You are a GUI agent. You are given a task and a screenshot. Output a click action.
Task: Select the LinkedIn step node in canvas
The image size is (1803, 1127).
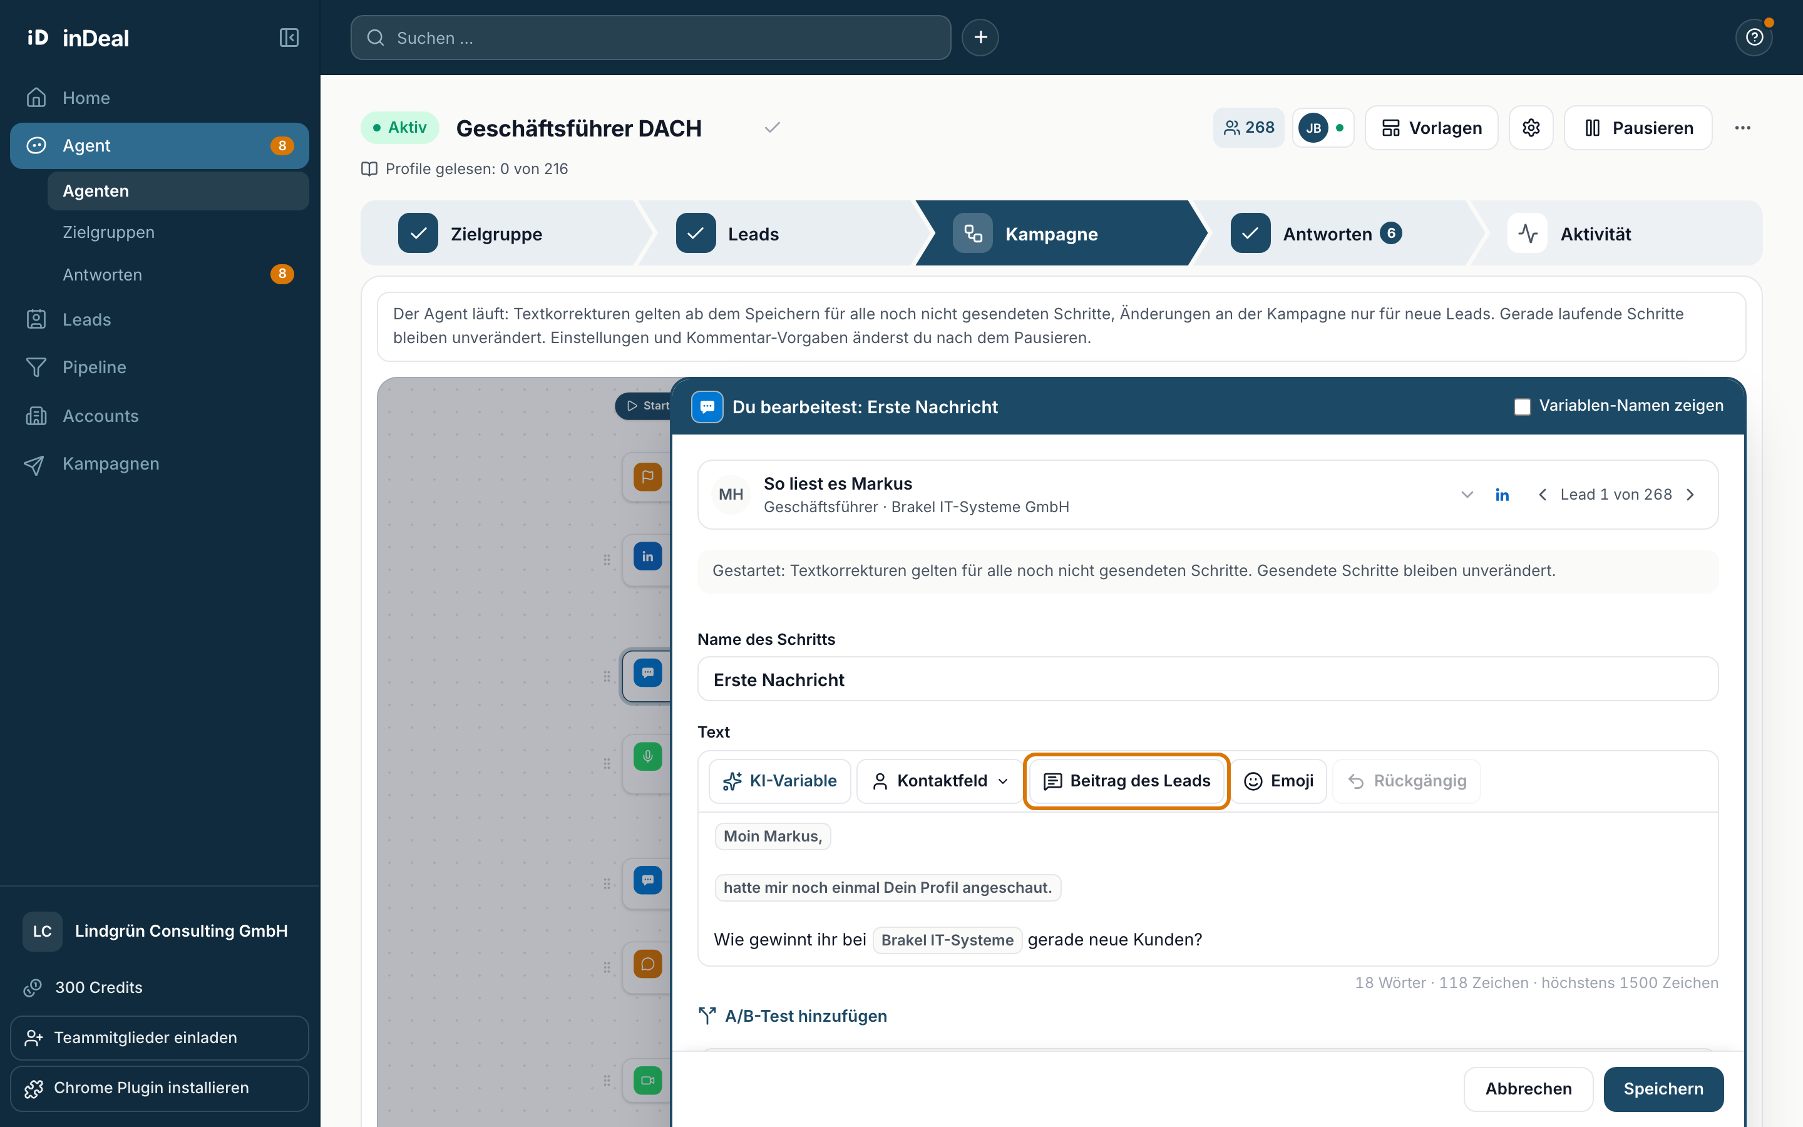pos(647,556)
